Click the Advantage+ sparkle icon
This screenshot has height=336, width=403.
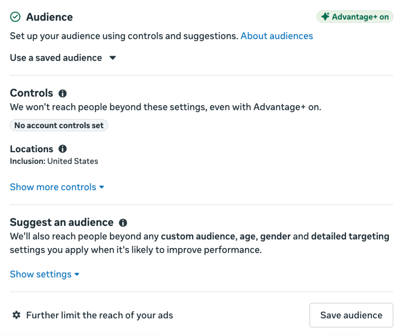click(325, 17)
